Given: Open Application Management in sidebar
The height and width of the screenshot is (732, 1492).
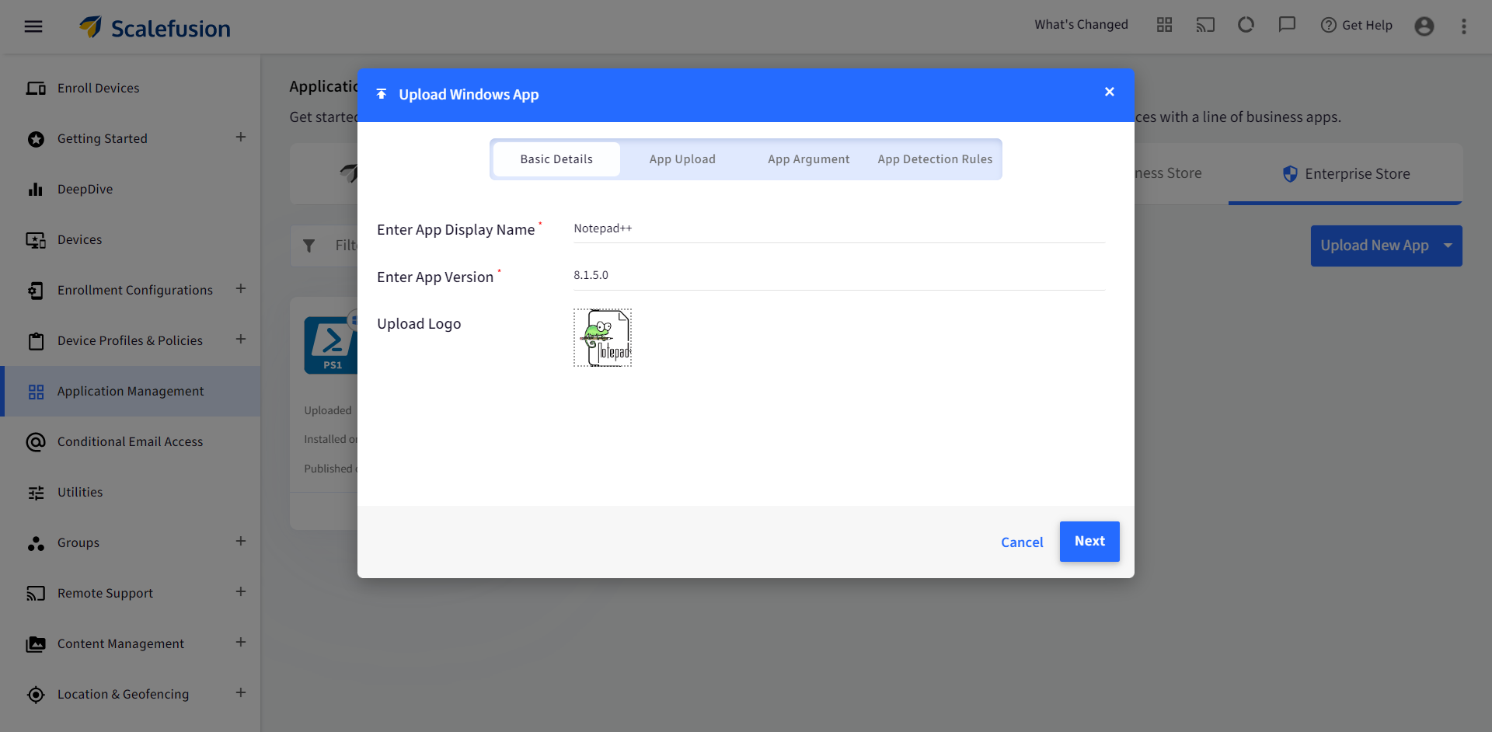Looking at the screenshot, I should (x=131, y=392).
